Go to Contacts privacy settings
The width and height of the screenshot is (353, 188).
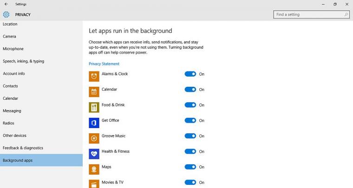(41, 86)
